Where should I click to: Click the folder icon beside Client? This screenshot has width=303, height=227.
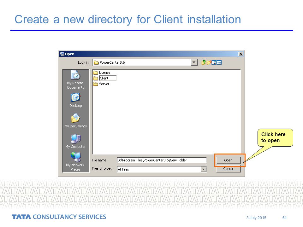[96, 78]
